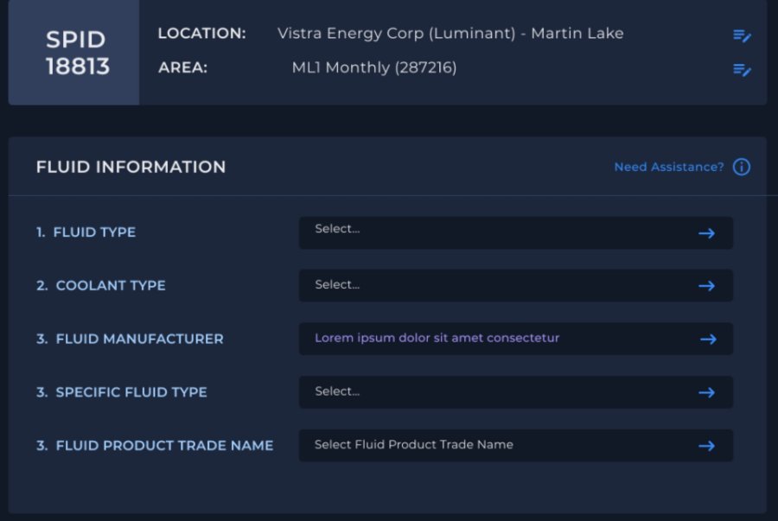The height and width of the screenshot is (521, 778).
Task: Click the info circle icon beside Need Assistance
Action: click(742, 167)
